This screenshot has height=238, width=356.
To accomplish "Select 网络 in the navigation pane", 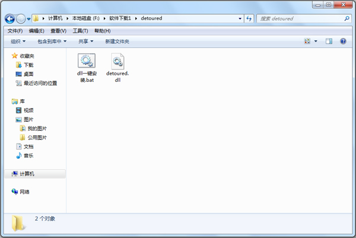I will pyautogui.click(x=24, y=192).
